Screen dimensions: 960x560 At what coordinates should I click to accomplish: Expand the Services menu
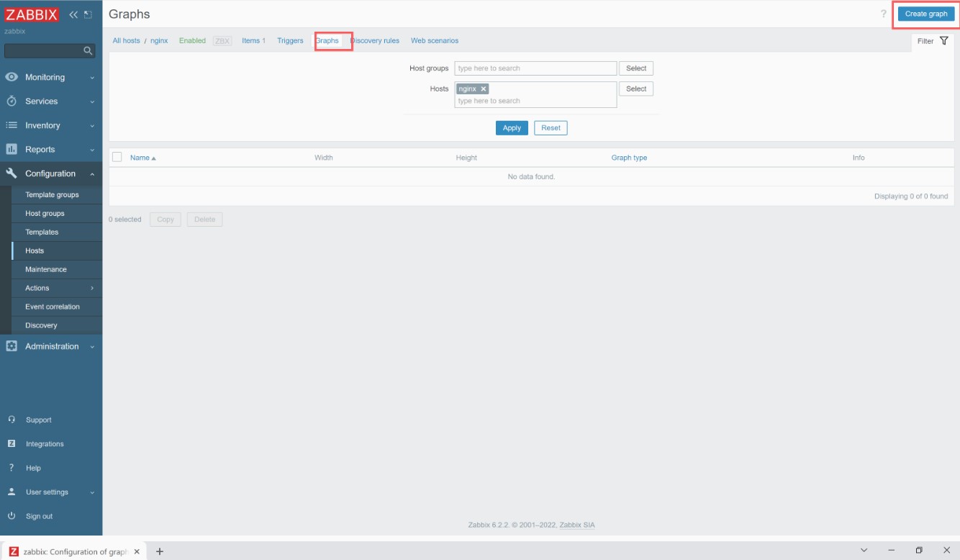click(92, 102)
